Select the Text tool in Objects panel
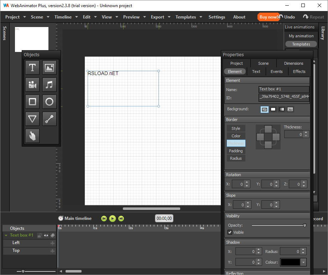Image resolution: width=328 pixels, height=275 pixels. 32,68
